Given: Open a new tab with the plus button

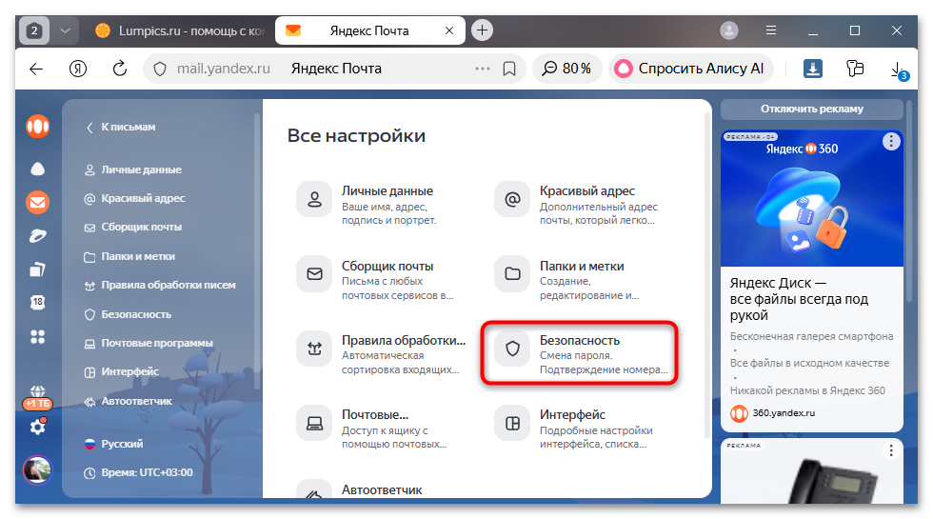Looking at the screenshot, I should (x=482, y=30).
